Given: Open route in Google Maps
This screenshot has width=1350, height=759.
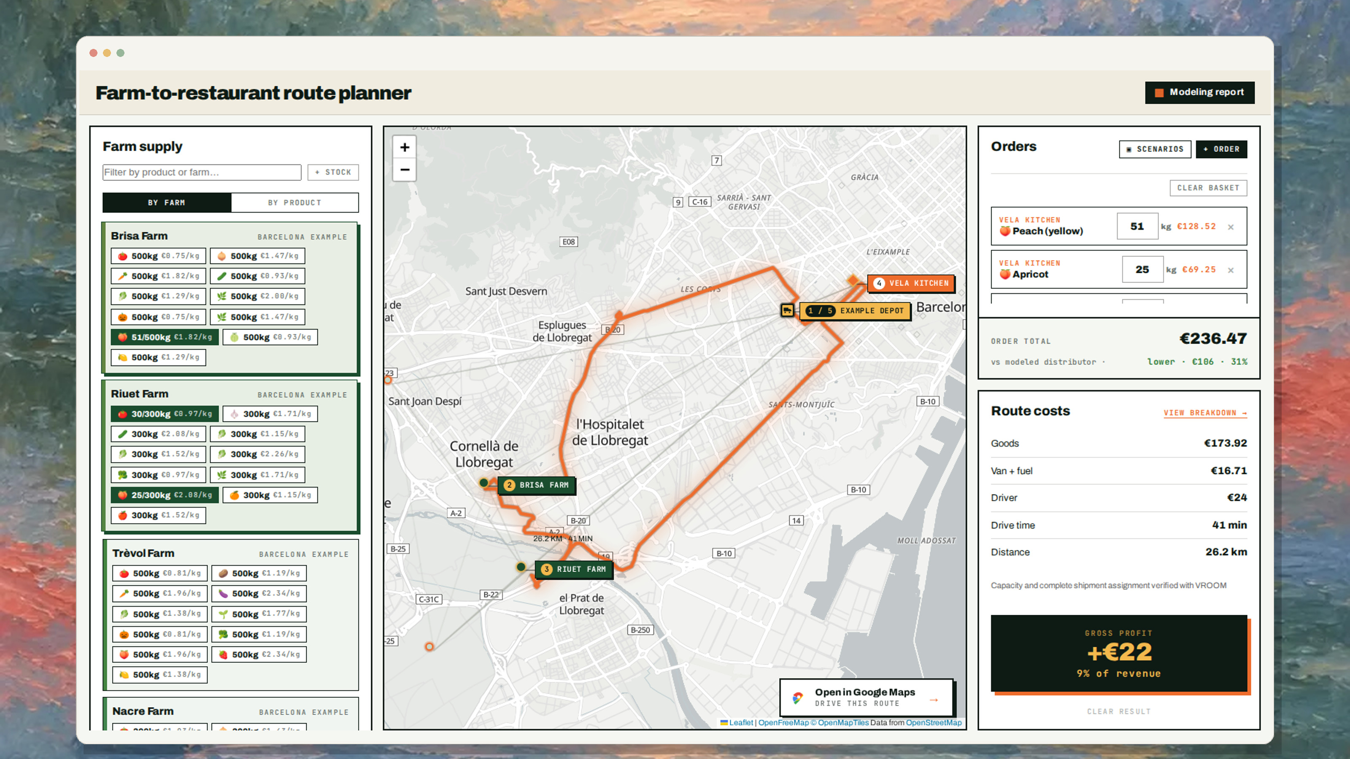Looking at the screenshot, I should click(x=866, y=697).
